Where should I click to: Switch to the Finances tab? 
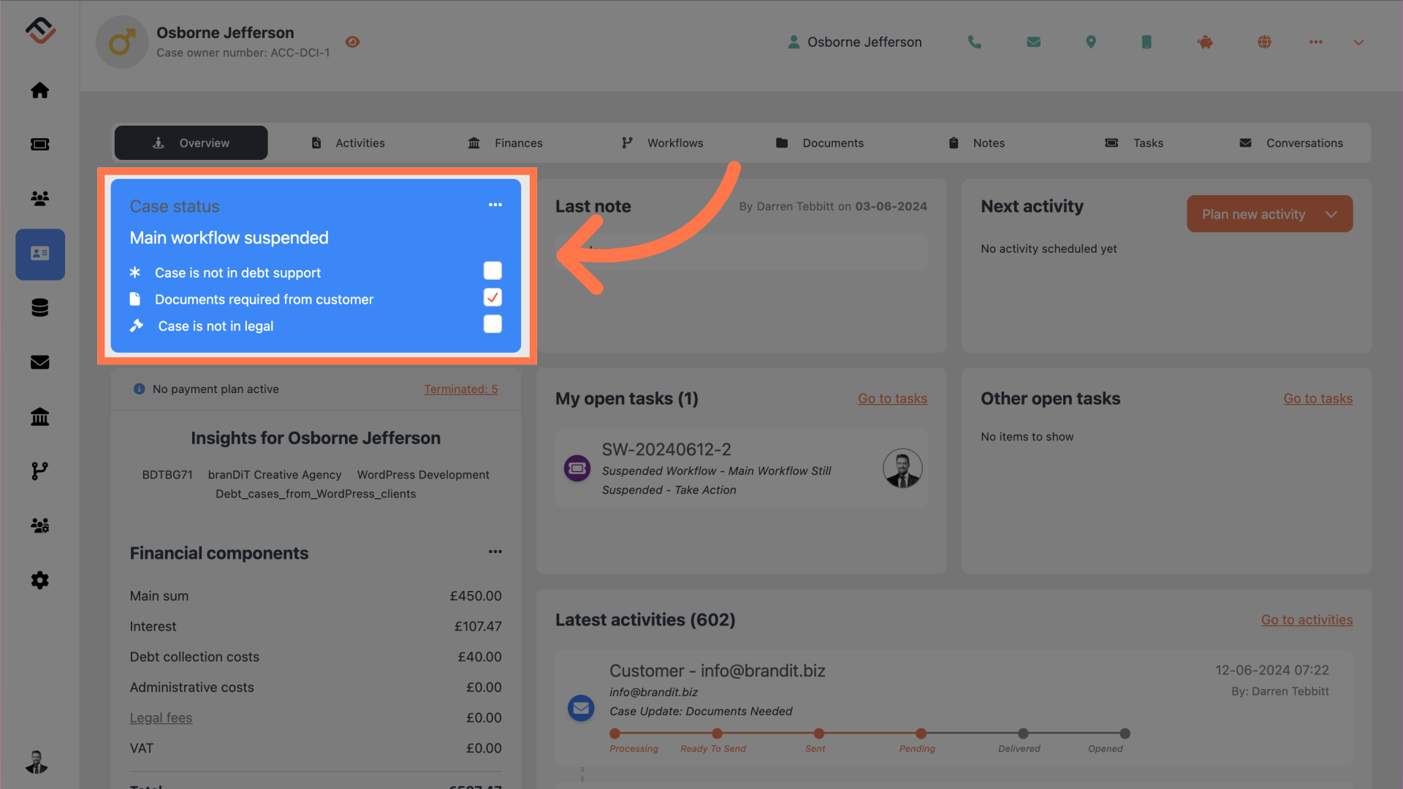(518, 142)
